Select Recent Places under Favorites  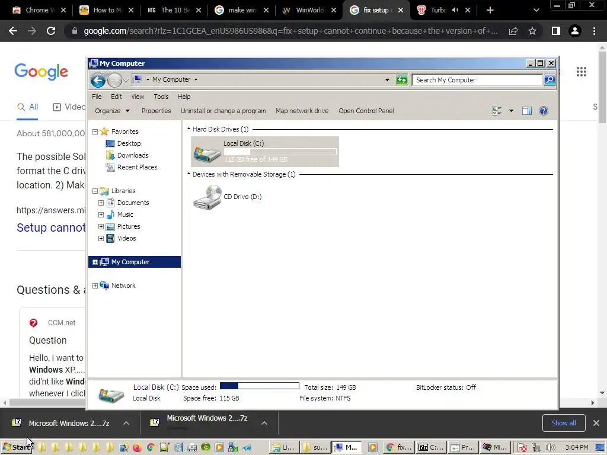pyautogui.click(x=137, y=167)
